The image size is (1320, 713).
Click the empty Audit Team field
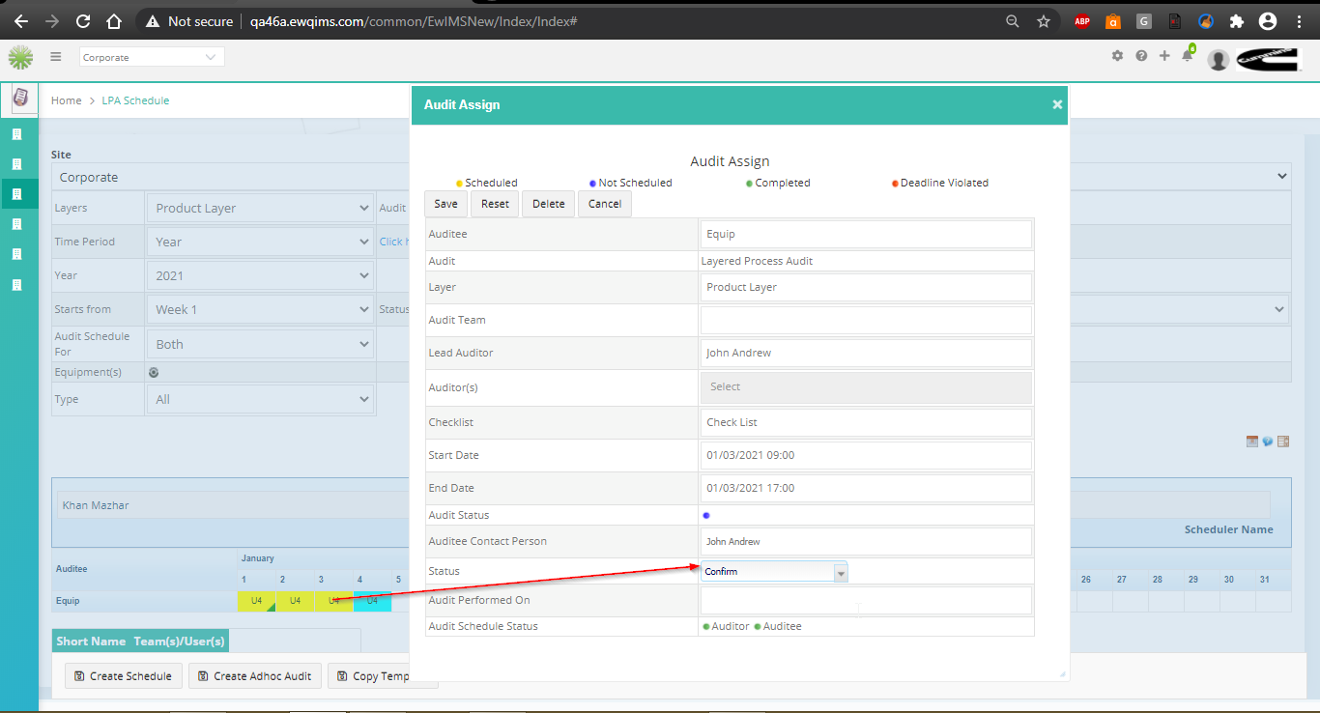coord(865,320)
